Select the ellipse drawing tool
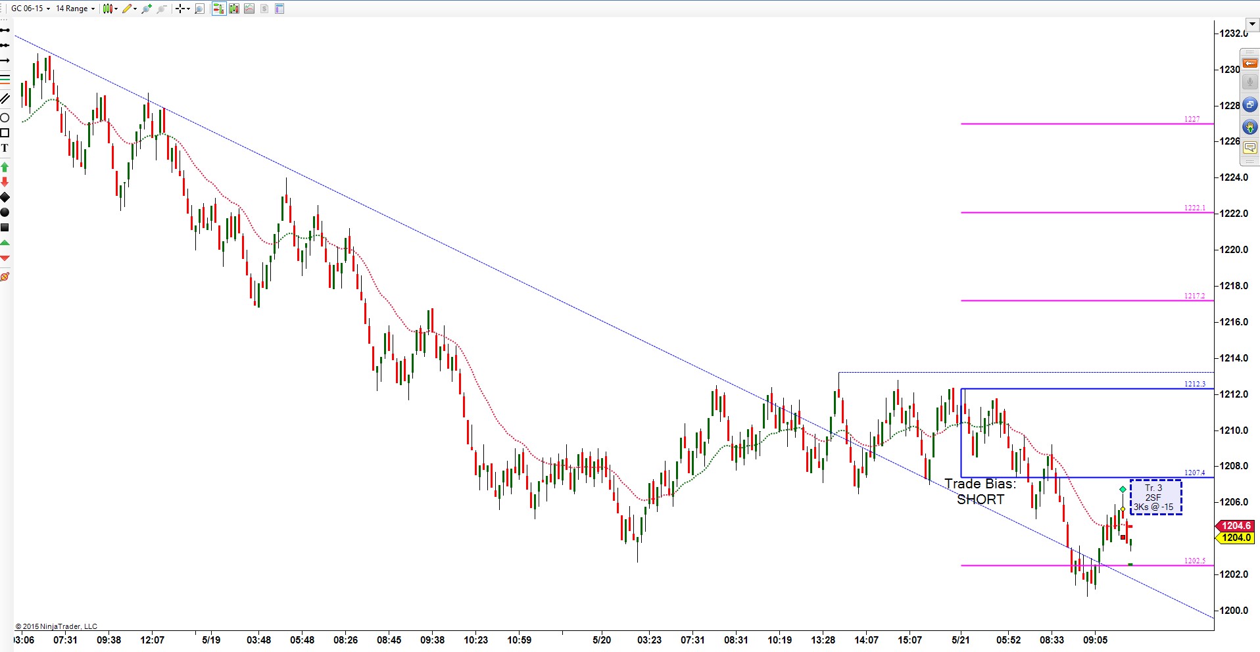This screenshot has width=1260, height=652. [5, 118]
